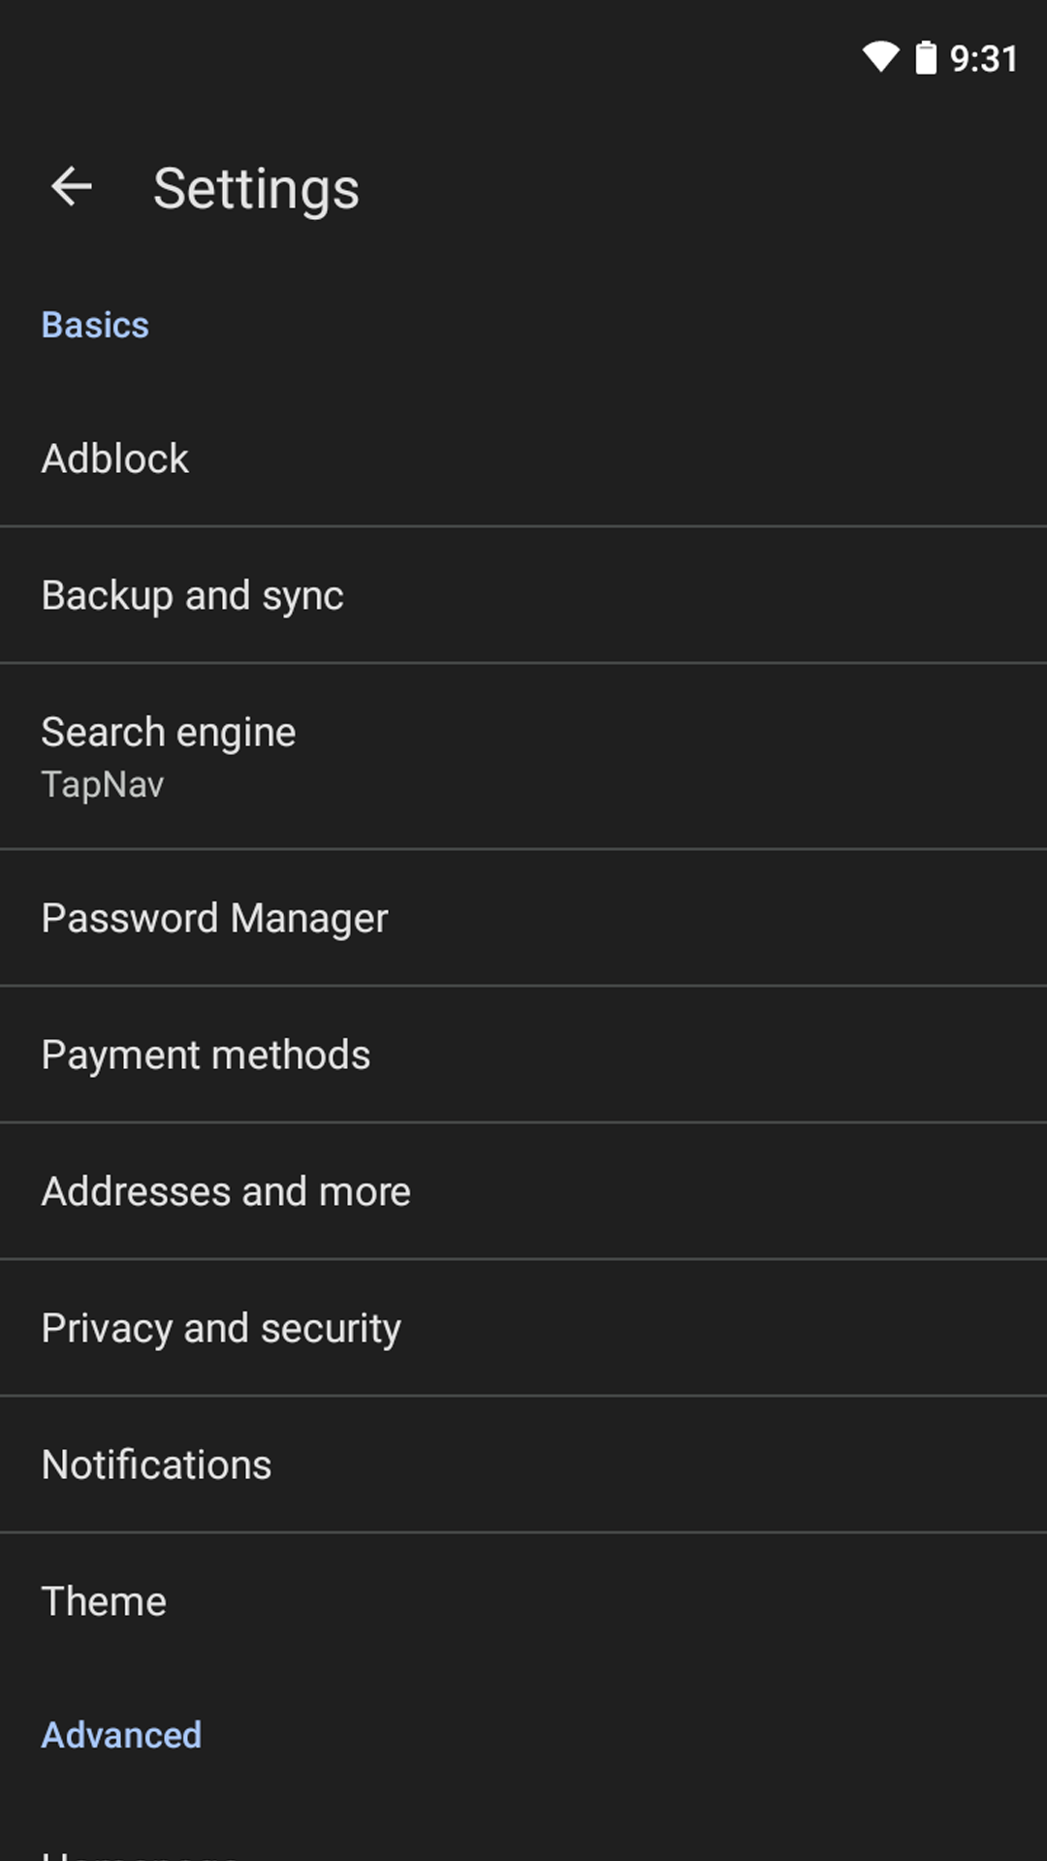Open Password Manager
The height and width of the screenshot is (1861, 1047).
(x=523, y=918)
